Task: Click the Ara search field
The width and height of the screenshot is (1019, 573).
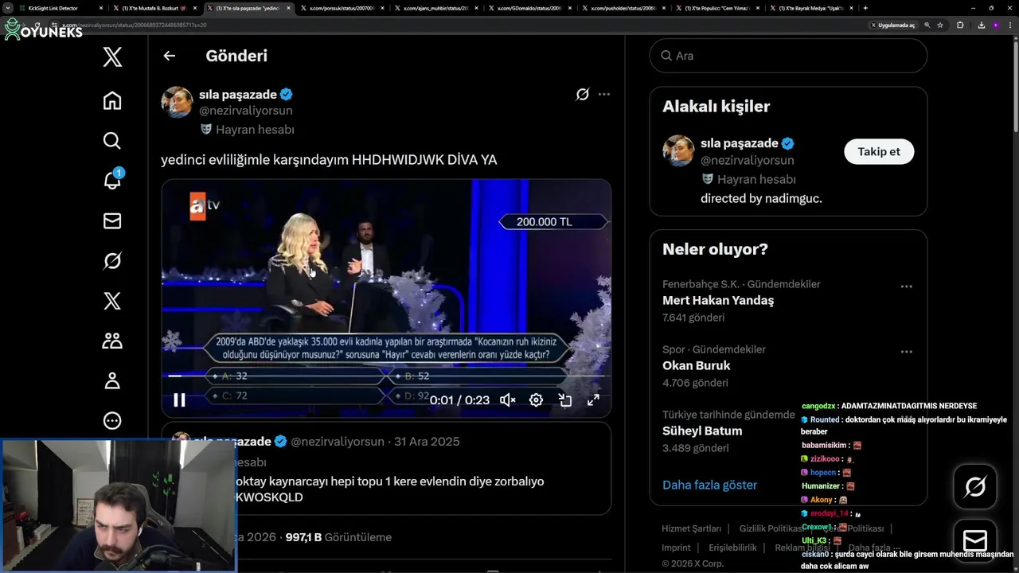Action: (x=788, y=56)
